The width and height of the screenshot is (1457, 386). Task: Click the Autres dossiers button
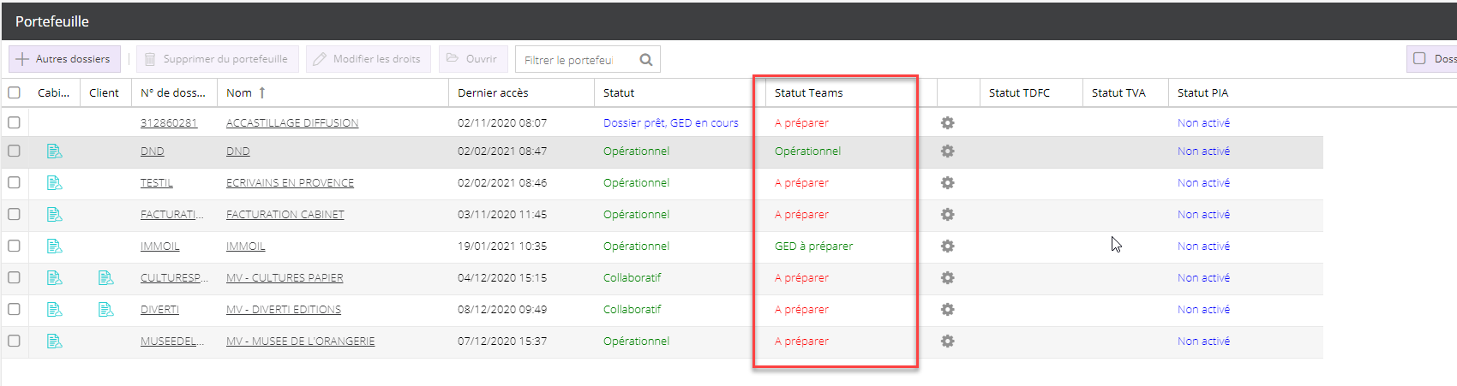(x=64, y=59)
